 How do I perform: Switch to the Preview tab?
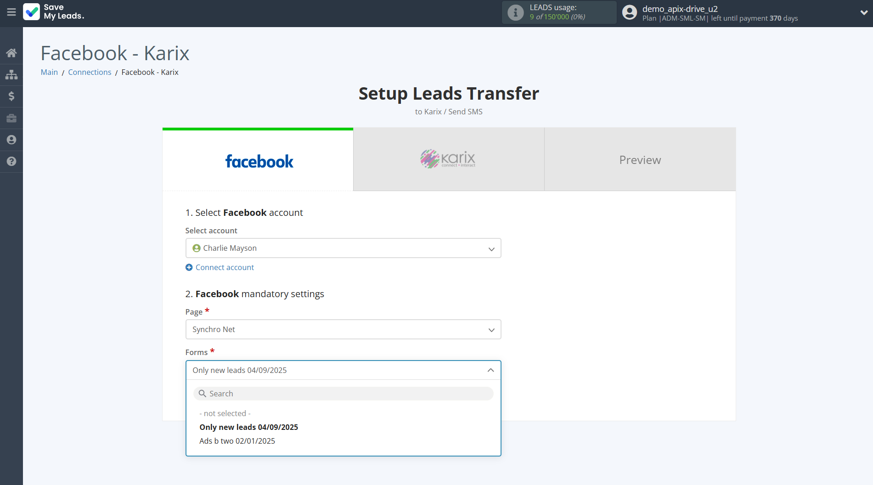tap(640, 159)
